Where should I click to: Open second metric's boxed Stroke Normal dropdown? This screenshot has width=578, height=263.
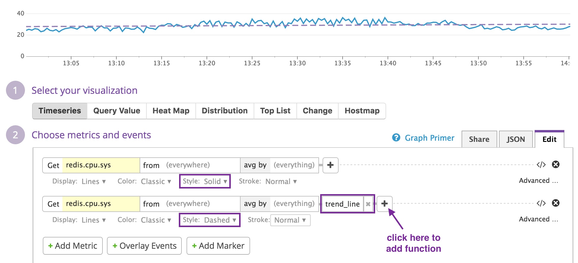(x=290, y=220)
